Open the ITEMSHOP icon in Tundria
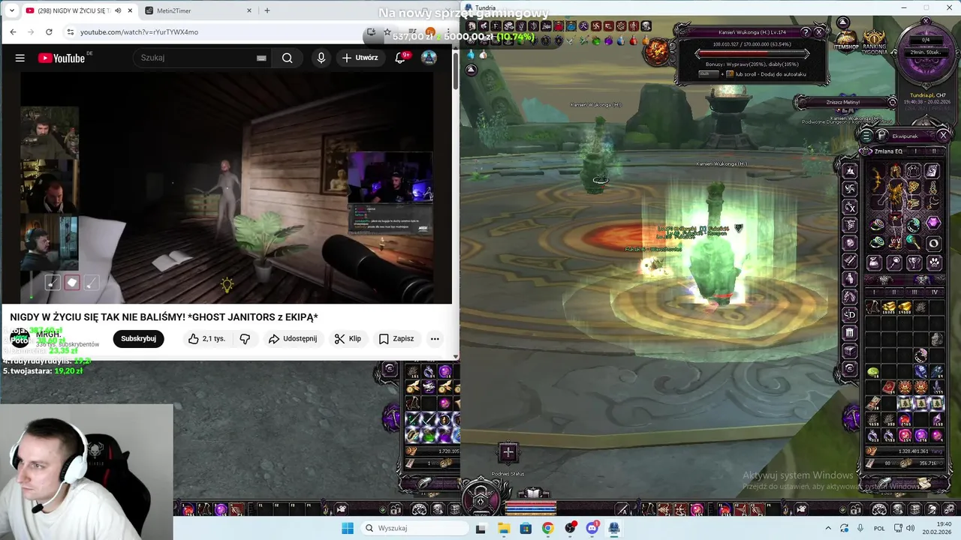The height and width of the screenshot is (540, 961). [847, 40]
